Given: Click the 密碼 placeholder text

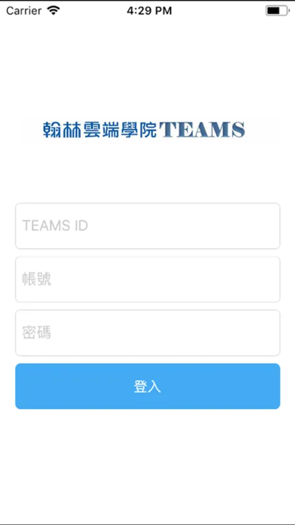Looking at the screenshot, I should [37, 333].
